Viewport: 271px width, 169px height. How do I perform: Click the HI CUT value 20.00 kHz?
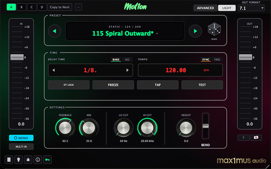tap(147, 141)
